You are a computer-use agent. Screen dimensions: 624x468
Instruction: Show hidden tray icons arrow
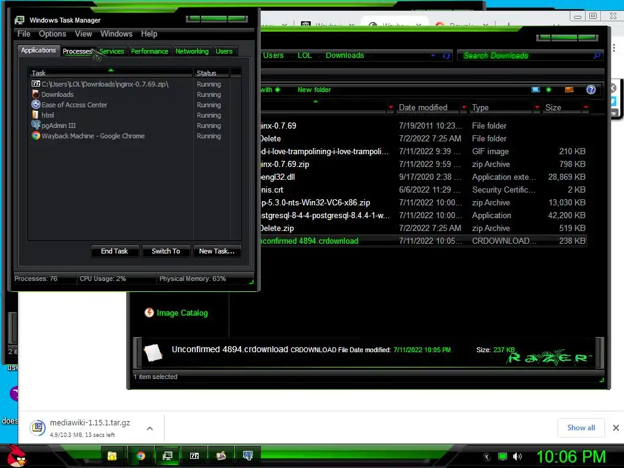pos(487,456)
